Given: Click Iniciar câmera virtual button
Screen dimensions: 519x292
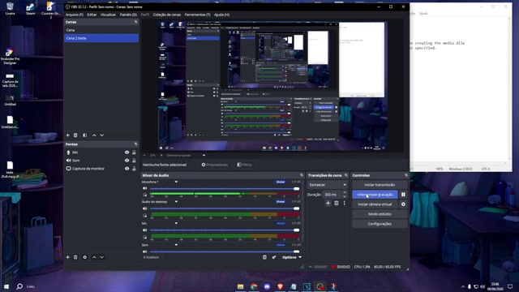Looking at the screenshot, I should coord(375,204).
